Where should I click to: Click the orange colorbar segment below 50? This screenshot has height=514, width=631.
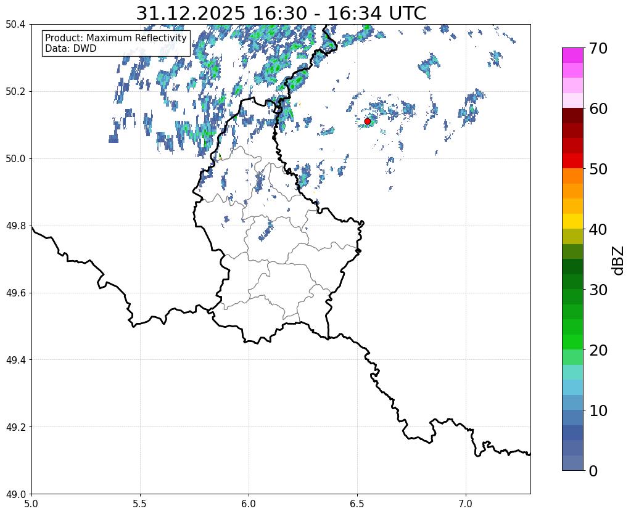(x=572, y=176)
